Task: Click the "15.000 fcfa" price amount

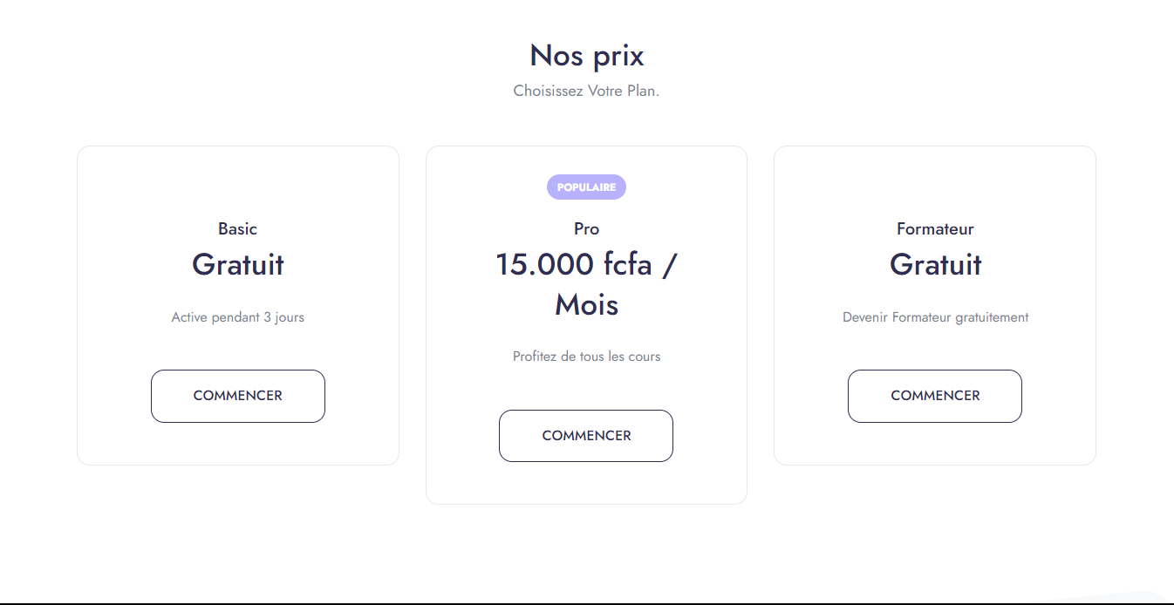Action: pos(574,263)
